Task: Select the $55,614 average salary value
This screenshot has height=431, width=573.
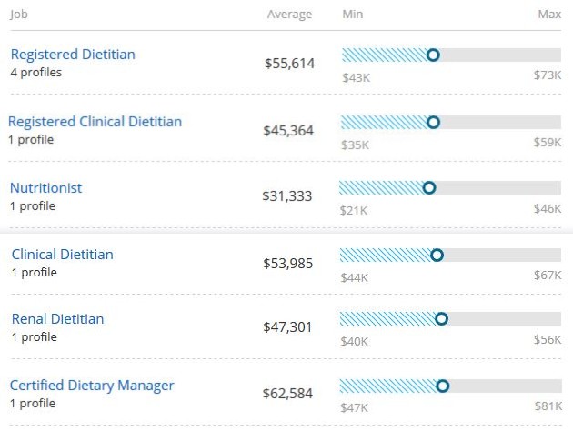Action: [288, 64]
